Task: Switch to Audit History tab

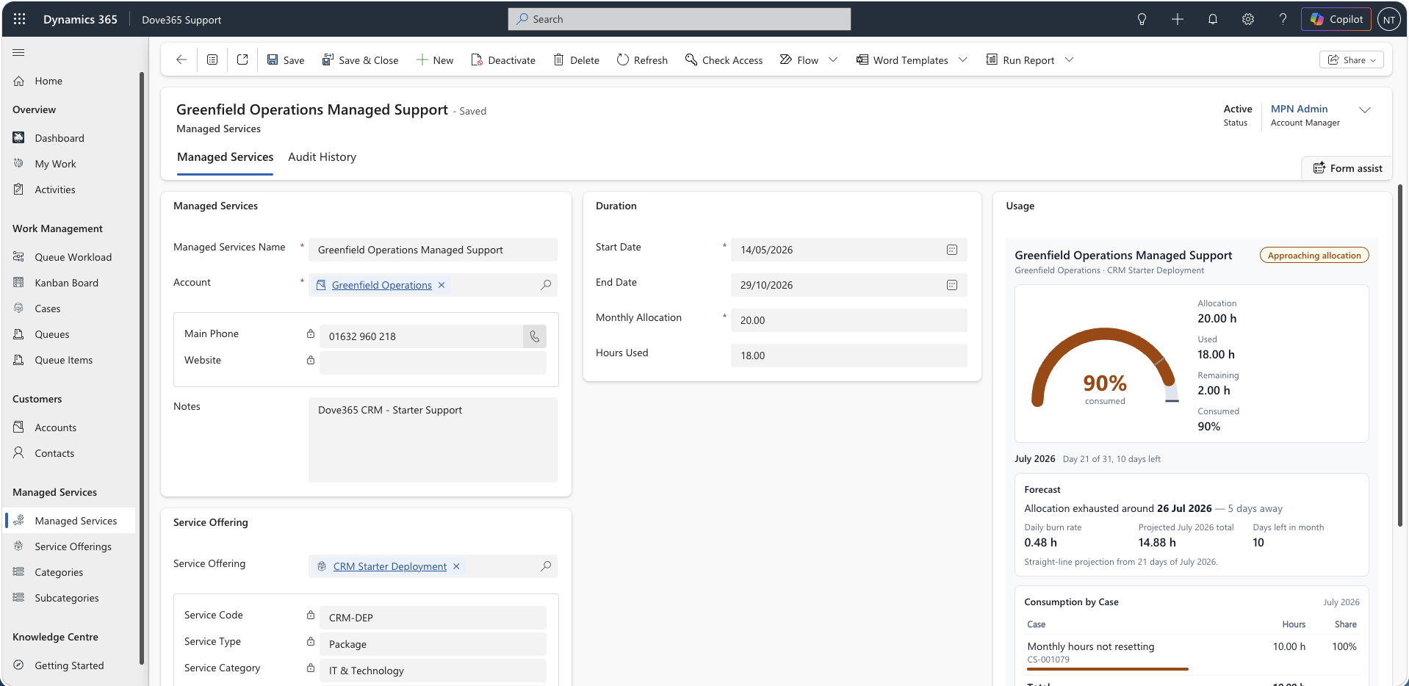Action: coord(322,157)
